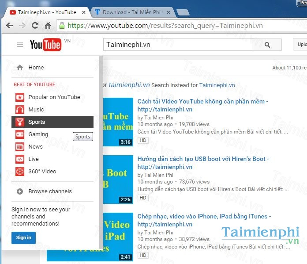Select 360° Video in the guide
This screenshot has height=264, width=307.
[52, 171]
